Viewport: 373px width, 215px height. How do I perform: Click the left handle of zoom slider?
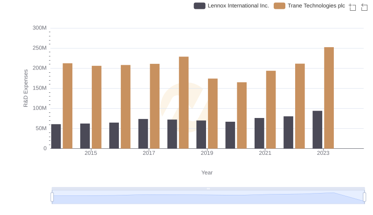[x=52, y=197]
